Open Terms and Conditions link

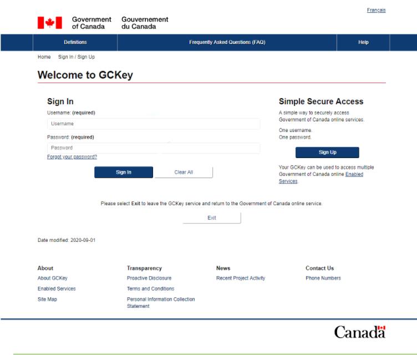click(x=150, y=289)
